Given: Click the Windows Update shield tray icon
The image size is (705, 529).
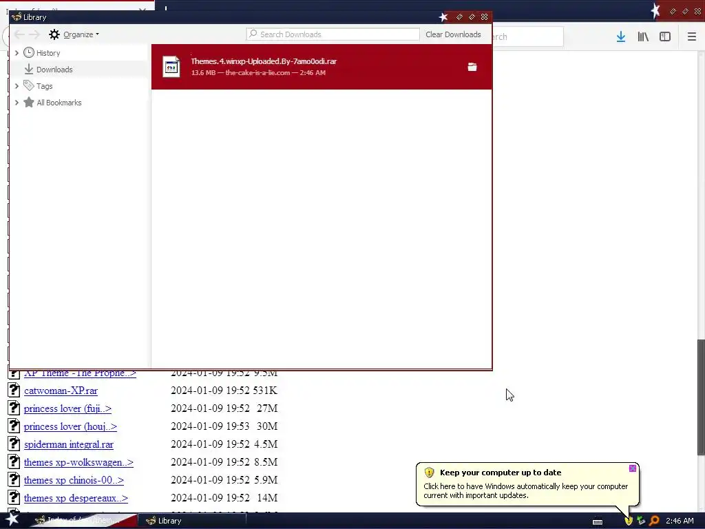Looking at the screenshot, I should pyautogui.click(x=629, y=521).
